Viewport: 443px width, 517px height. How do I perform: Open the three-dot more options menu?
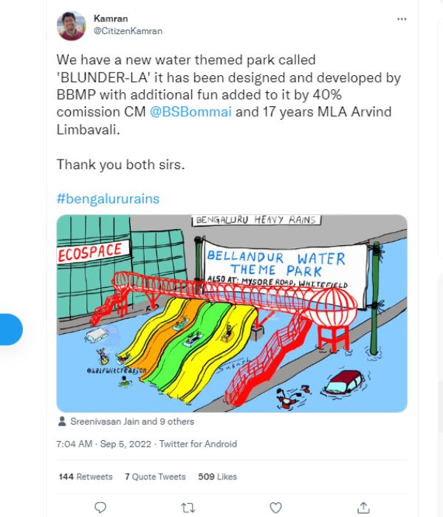click(x=402, y=18)
